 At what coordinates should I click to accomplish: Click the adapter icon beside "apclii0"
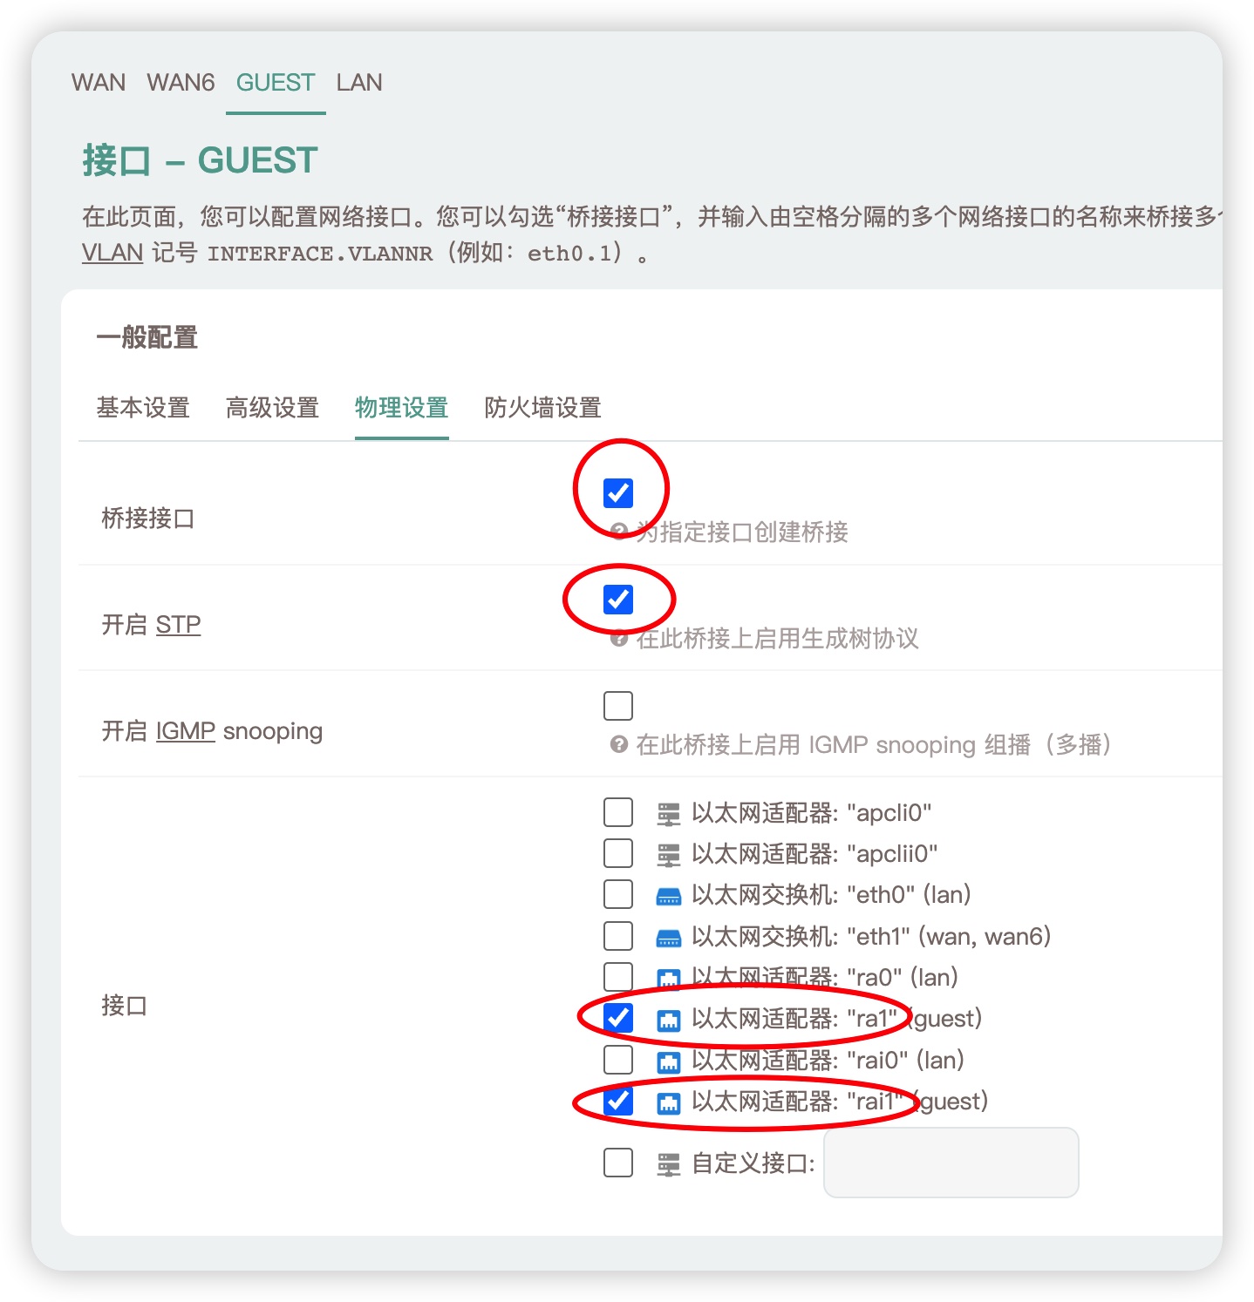point(668,853)
